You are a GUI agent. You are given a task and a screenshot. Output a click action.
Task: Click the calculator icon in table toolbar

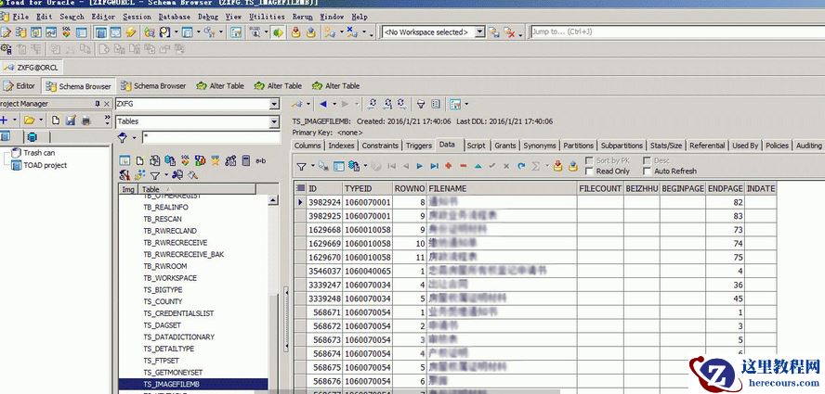click(x=245, y=160)
